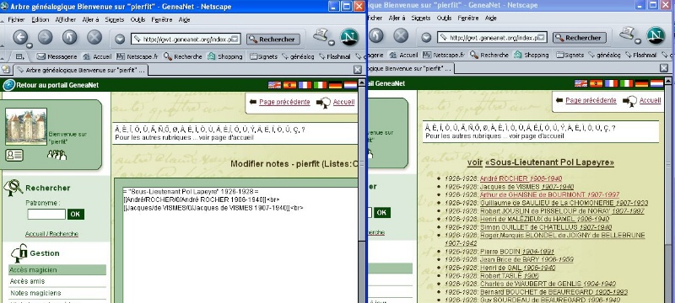Viewport: 675px width, 303px height.
Task: Click the print icon in left toolbar
Action: (x=321, y=35)
